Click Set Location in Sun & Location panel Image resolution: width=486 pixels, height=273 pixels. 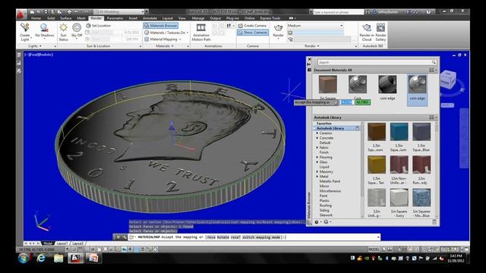click(99, 26)
